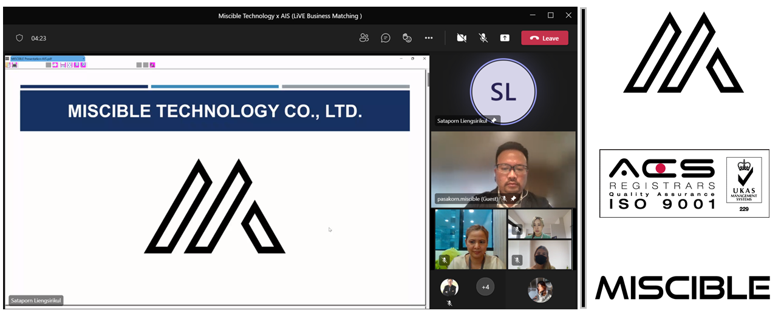Select the pasakorn.miscible guest video tile

pos(503,169)
